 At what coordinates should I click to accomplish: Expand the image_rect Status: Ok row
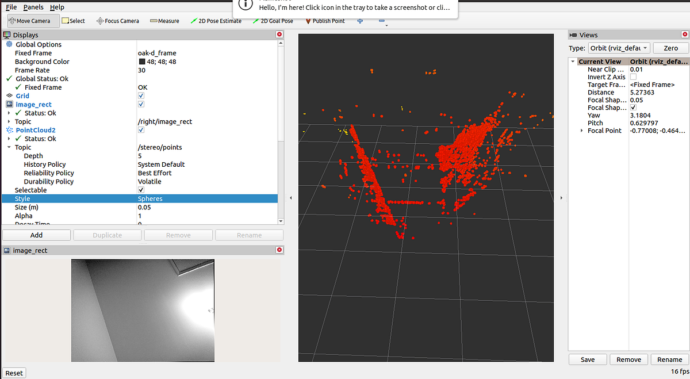click(9, 113)
